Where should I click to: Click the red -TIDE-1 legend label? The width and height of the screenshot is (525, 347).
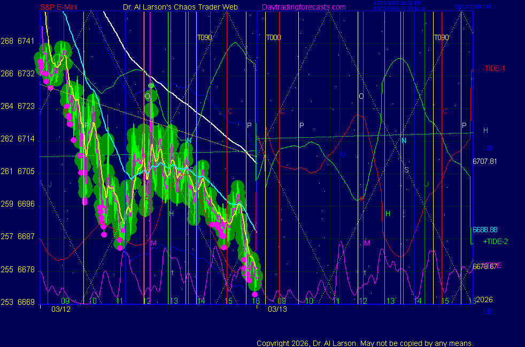point(493,69)
